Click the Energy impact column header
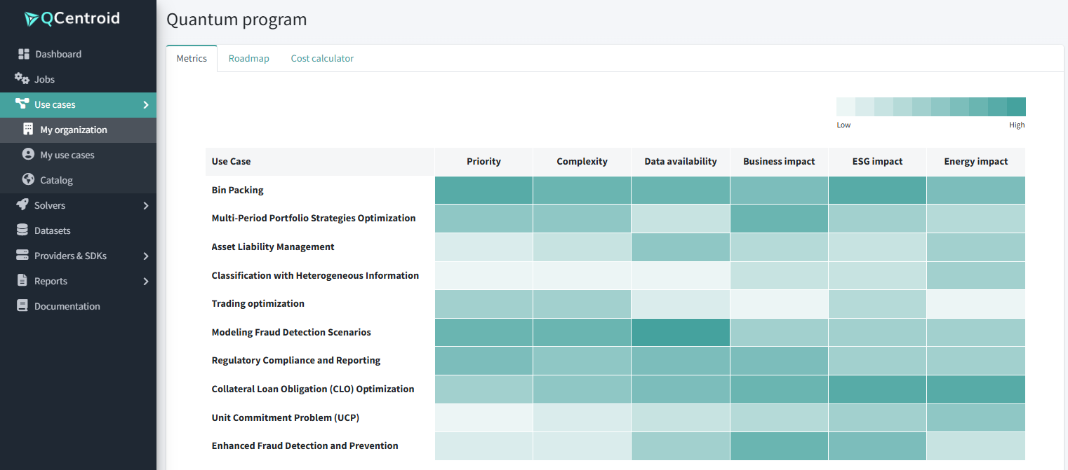The height and width of the screenshot is (470, 1068). point(976,161)
